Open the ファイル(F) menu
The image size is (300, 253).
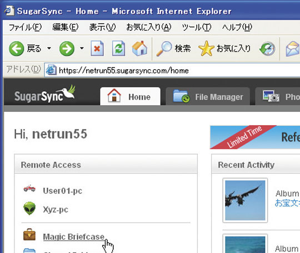tap(25, 28)
